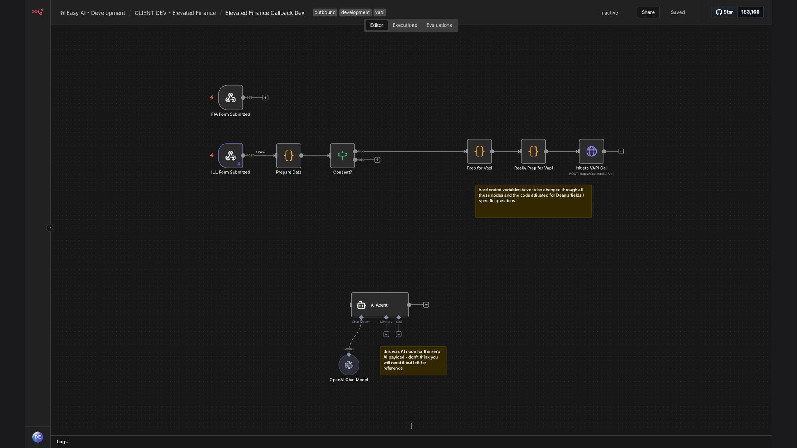The height and width of the screenshot is (448, 797).
Task: Select the FIA Form Submitted webhook node
Action: 230,97
